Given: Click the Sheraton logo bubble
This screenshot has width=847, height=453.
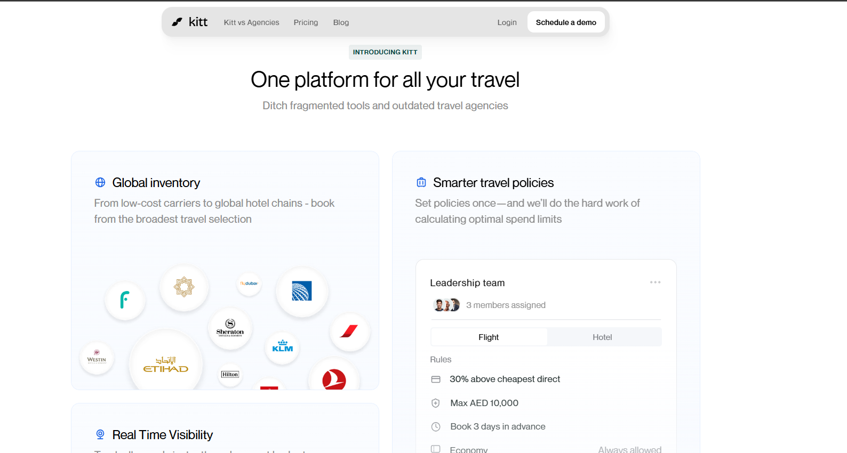Looking at the screenshot, I should coord(230,328).
